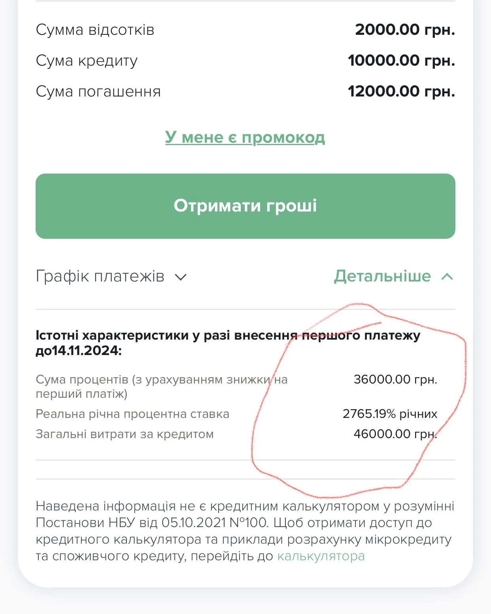Click the "Загальні витрати за кредитом" label
The width and height of the screenshot is (491, 614).
[x=125, y=434]
